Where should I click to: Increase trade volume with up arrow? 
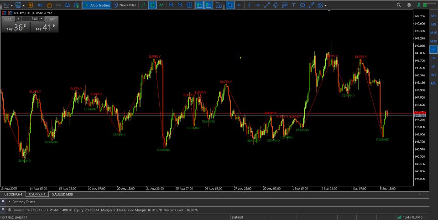(42, 19)
